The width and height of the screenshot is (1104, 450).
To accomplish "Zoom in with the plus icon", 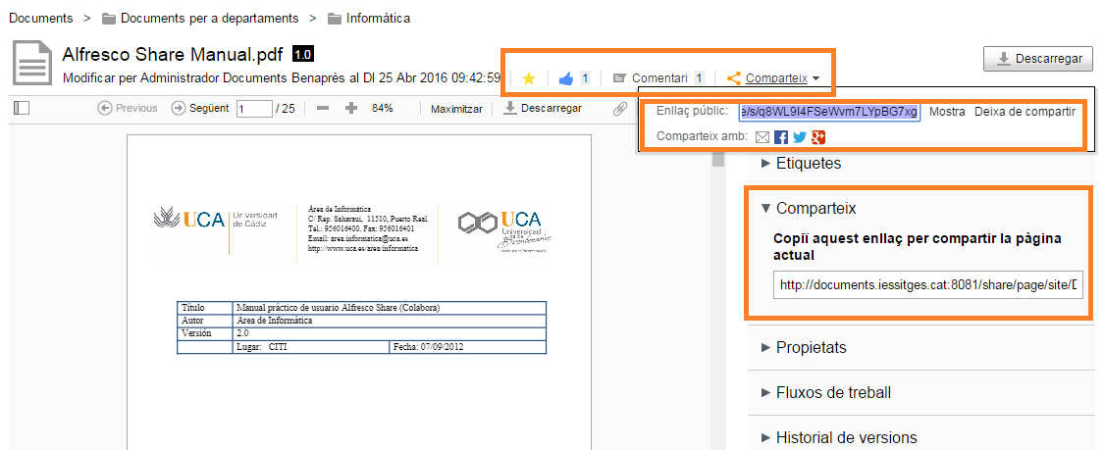I will [351, 108].
